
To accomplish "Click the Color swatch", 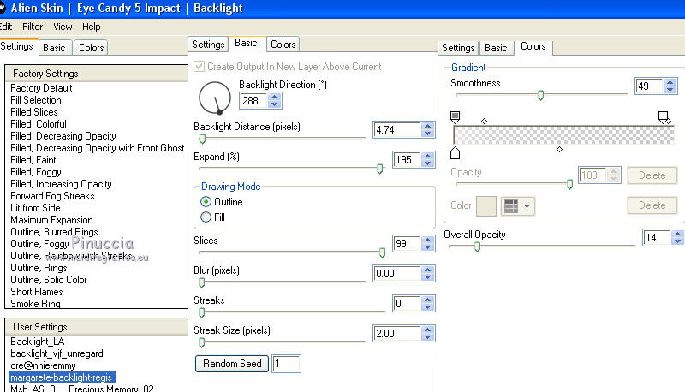I will (486, 206).
